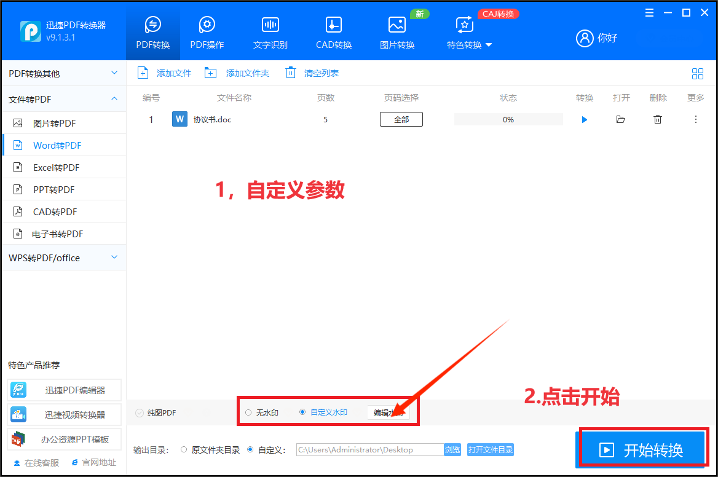Click the 在线客服 link
The image size is (718, 477).
pyautogui.click(x=36, y=463)
